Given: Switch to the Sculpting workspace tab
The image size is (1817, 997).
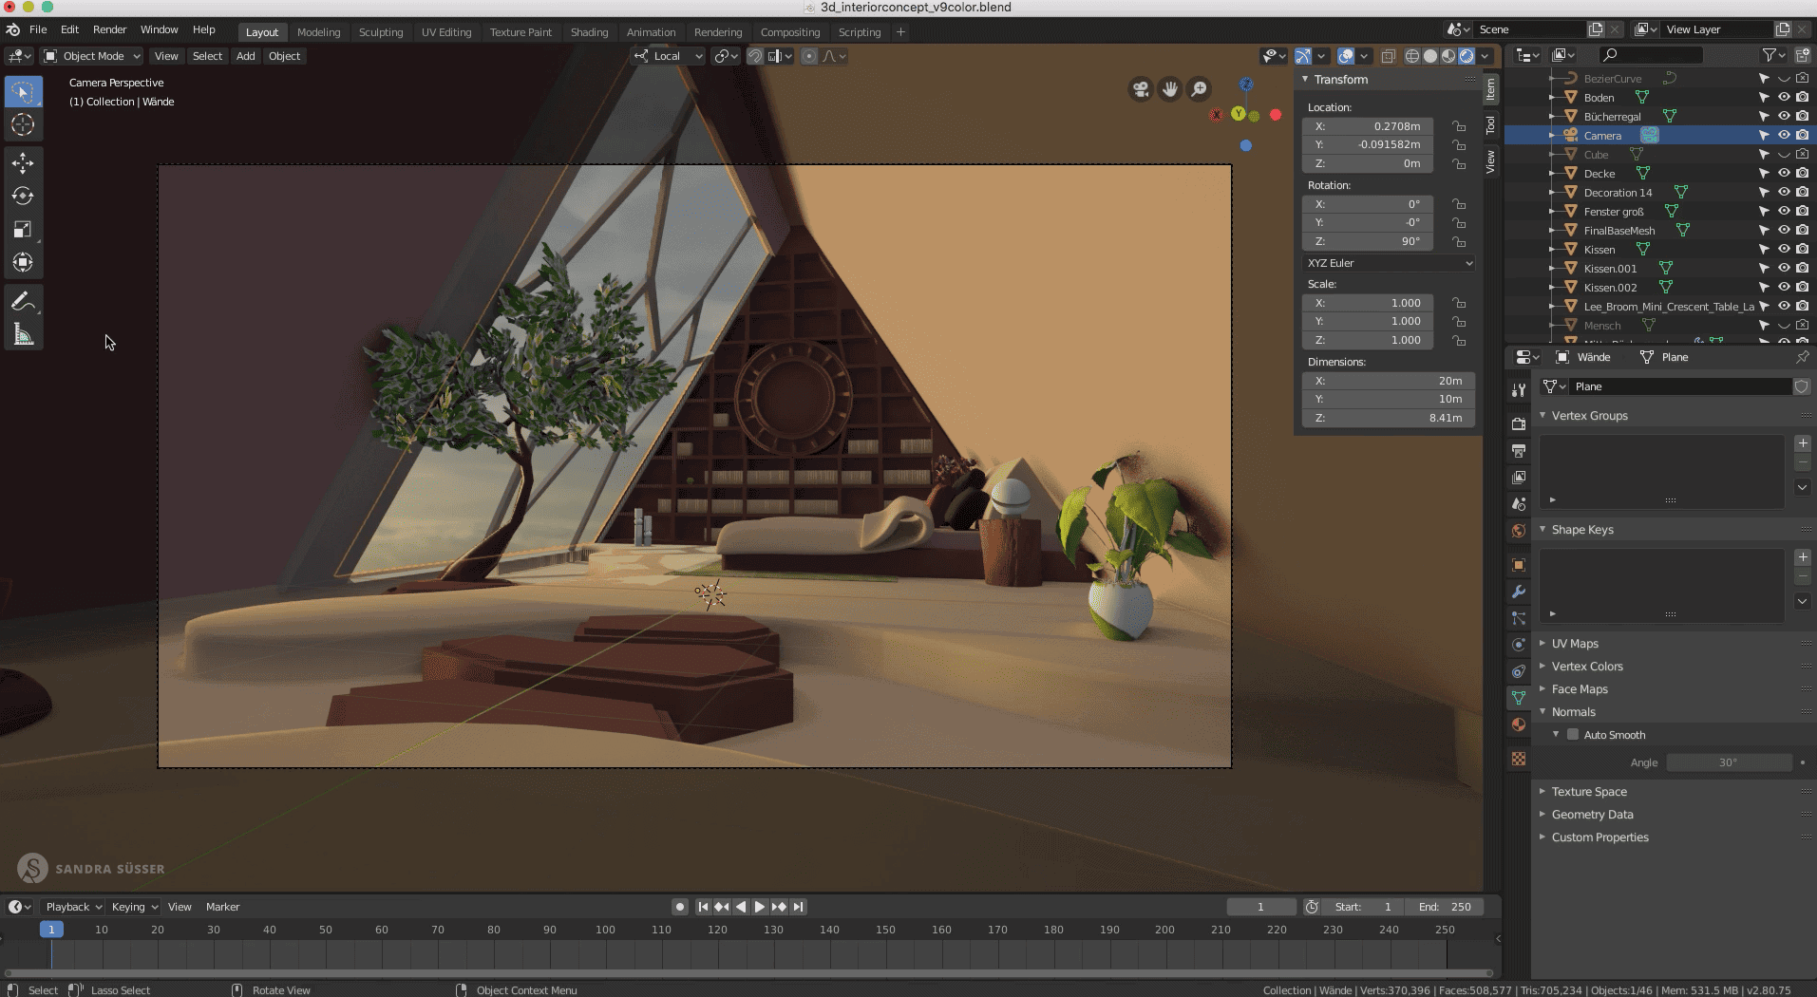Looking at the screenshot, I should [381, 32].
